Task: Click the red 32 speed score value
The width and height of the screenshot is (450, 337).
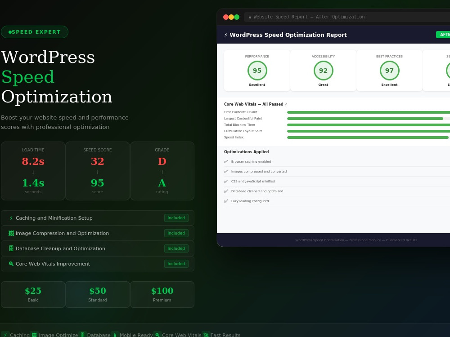Action: pos(98,161)
